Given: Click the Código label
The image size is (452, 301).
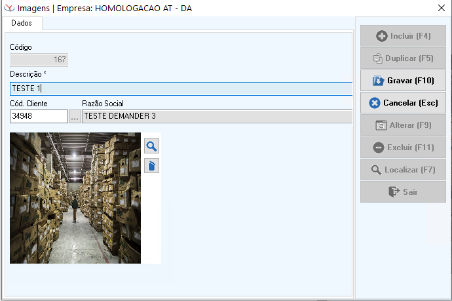Looking at the screenshot, I should pyautogui.click(x=21, y=47).
